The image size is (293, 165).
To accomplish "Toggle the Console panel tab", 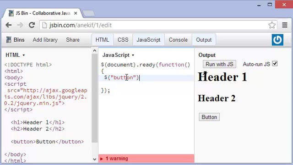I will coord(178,40).
